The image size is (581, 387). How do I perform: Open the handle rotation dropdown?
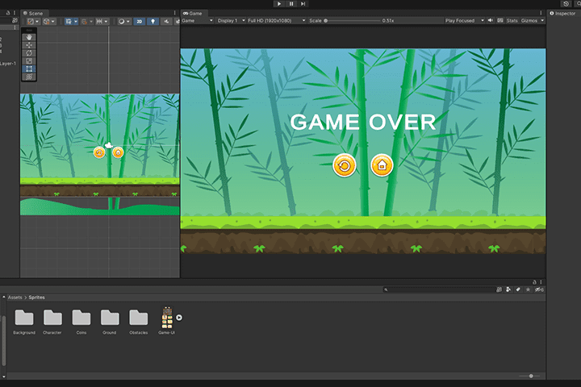(49, 22)
